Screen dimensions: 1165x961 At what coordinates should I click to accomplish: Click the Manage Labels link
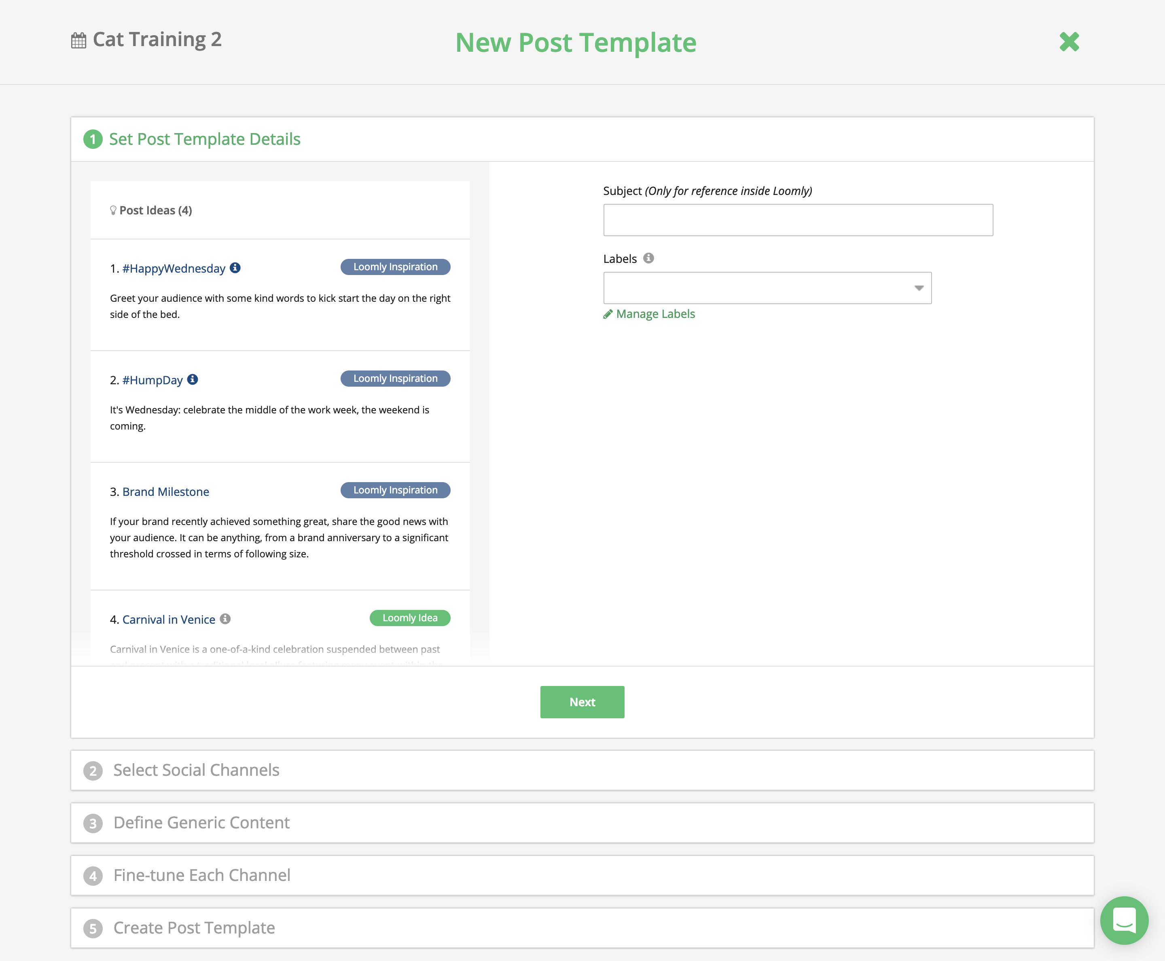pos(650,313)
